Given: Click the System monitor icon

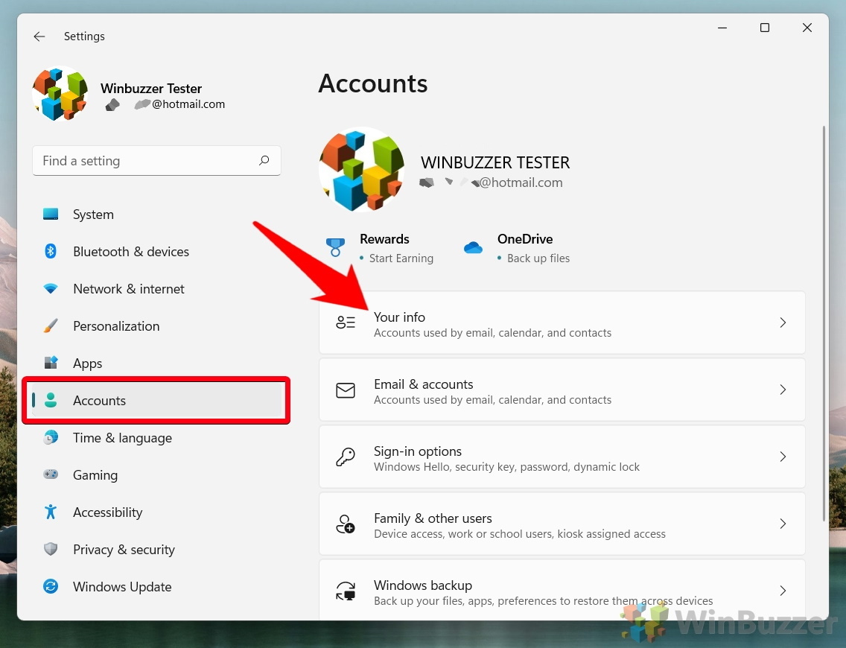Looking at the screenshot, I should [x=51, y=215].
